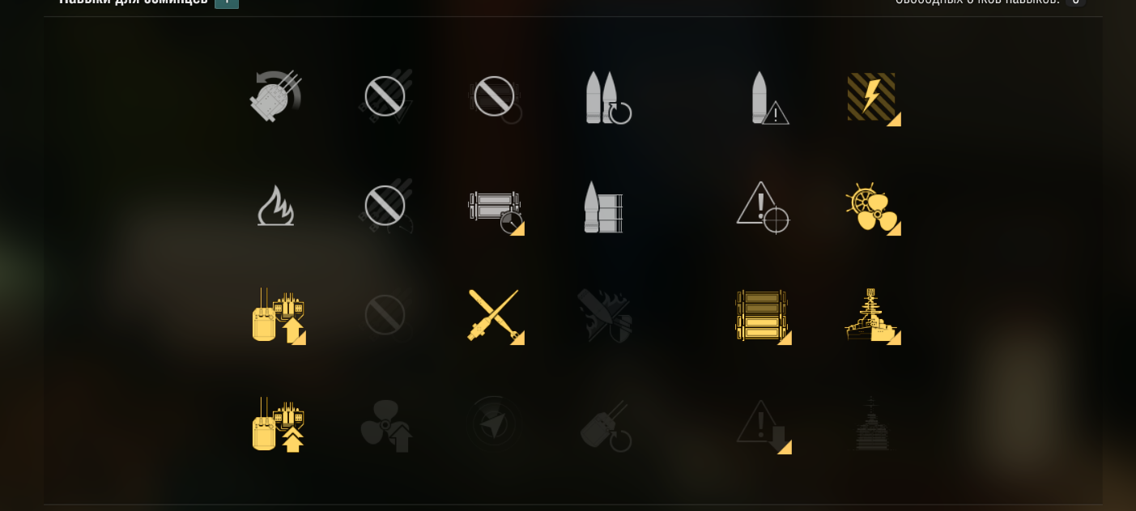Choose warning triangle with down arrow skill

(x=764, y=426)
